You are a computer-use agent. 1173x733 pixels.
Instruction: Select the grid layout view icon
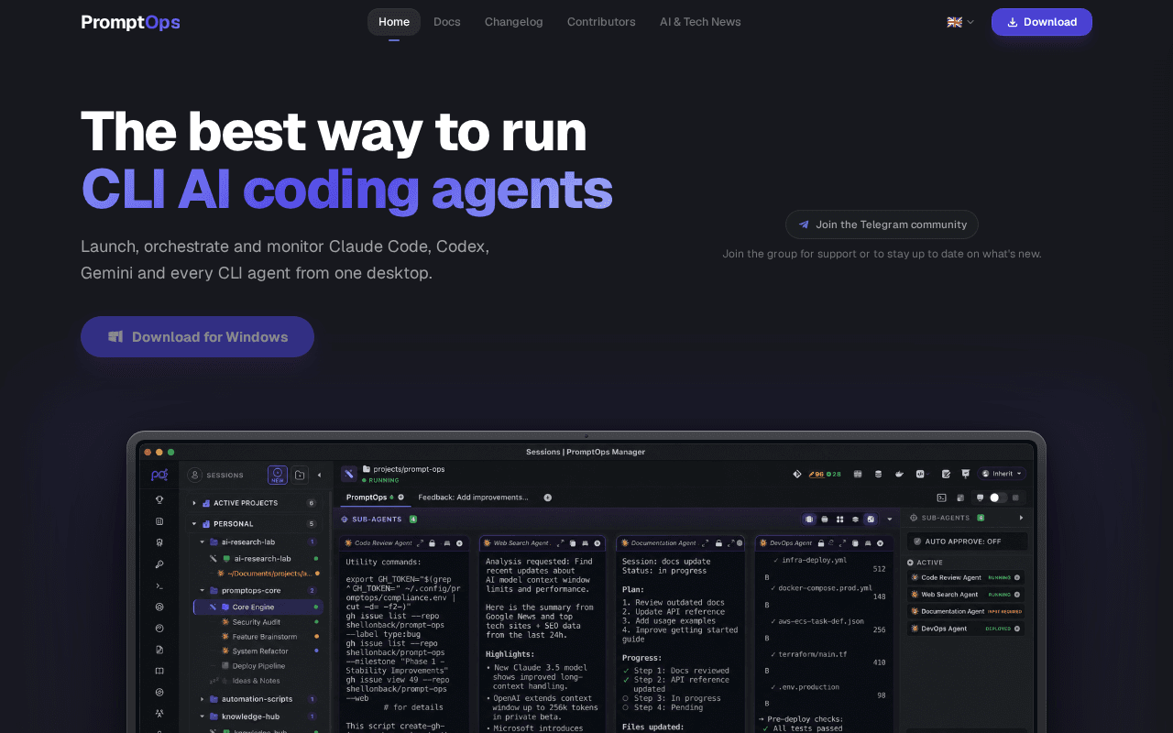point(839,520)
